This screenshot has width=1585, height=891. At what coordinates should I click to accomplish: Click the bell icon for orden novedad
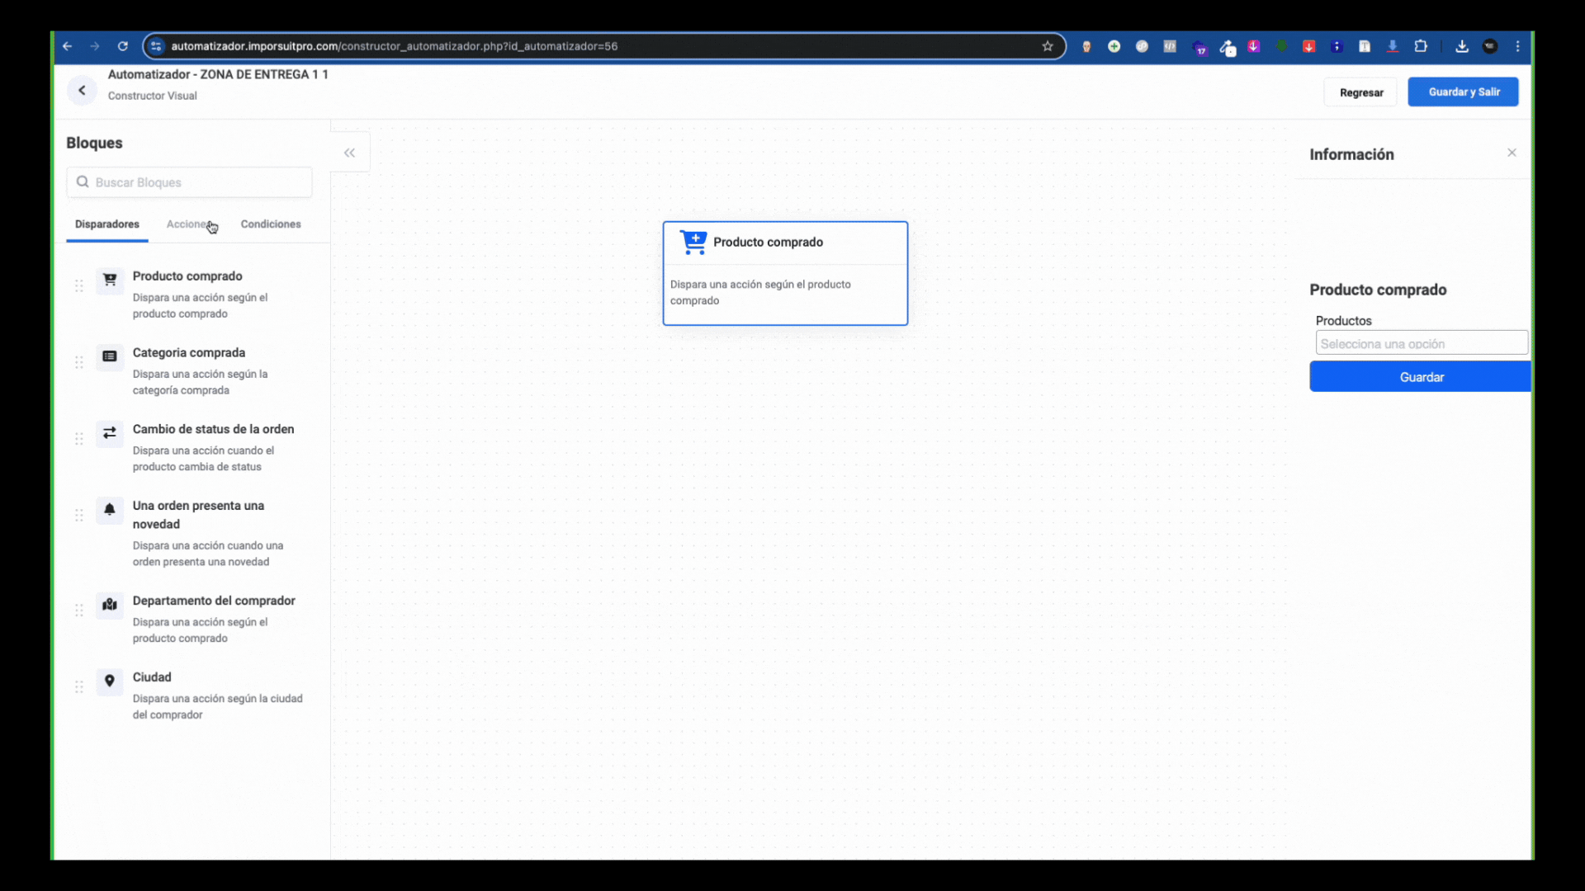(x=109, y=510)
